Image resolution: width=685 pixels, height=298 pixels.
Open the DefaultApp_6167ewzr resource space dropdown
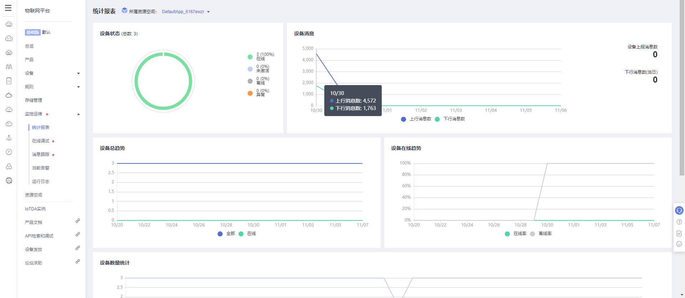coord(186,12)
